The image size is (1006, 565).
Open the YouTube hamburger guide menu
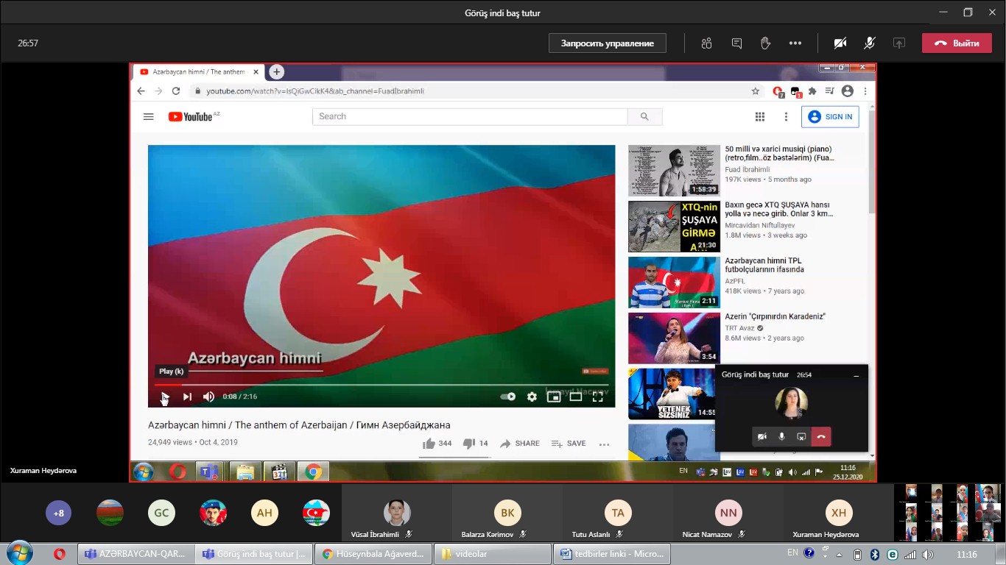tap(149, 116)
